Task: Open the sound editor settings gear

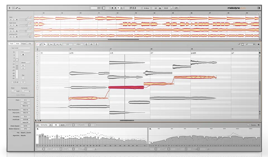Action: tap(259, 125)
